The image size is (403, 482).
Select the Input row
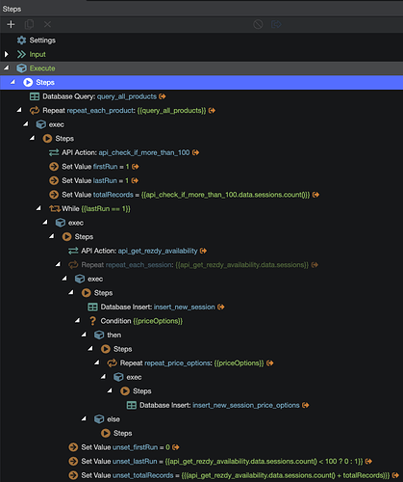tap(201, 54)
